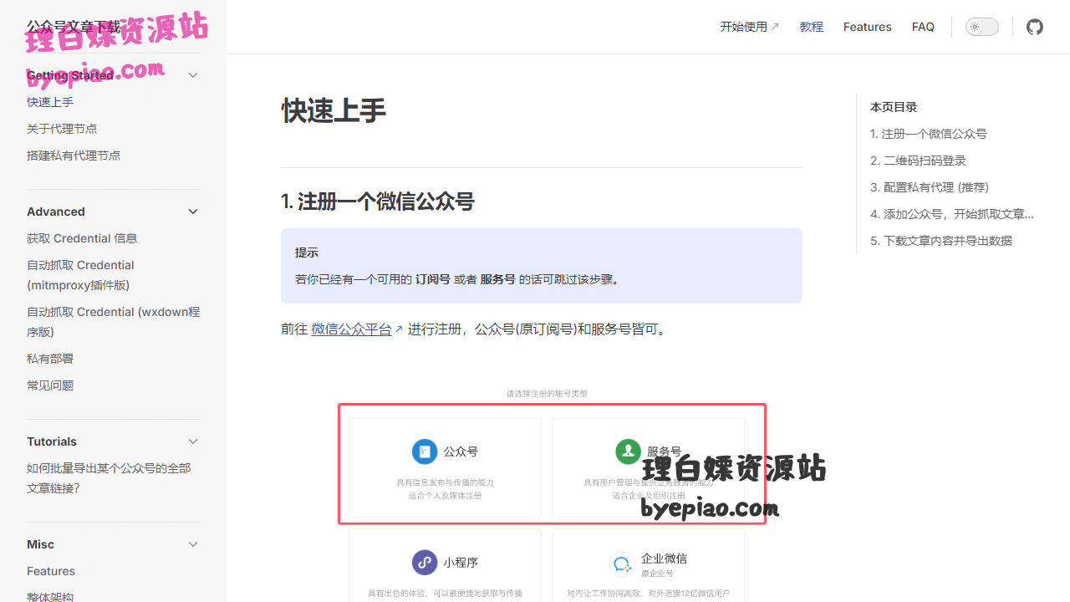The height and width of the screenshot is (602, 1070).
Task: Open 常见问题 sidebar page
Action: click(x=50, y=385)
